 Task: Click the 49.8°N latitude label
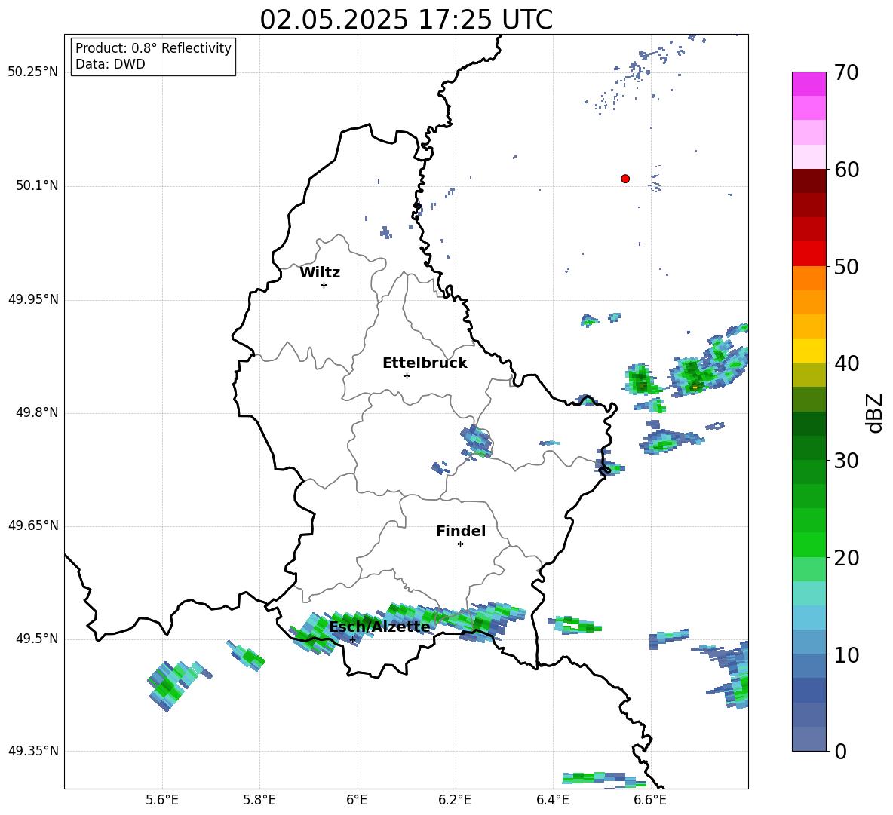[x=37, y=412]
